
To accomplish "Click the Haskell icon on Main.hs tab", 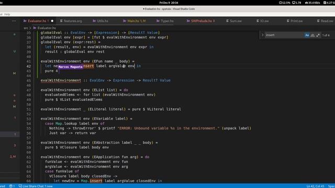I will coord(125,21).
